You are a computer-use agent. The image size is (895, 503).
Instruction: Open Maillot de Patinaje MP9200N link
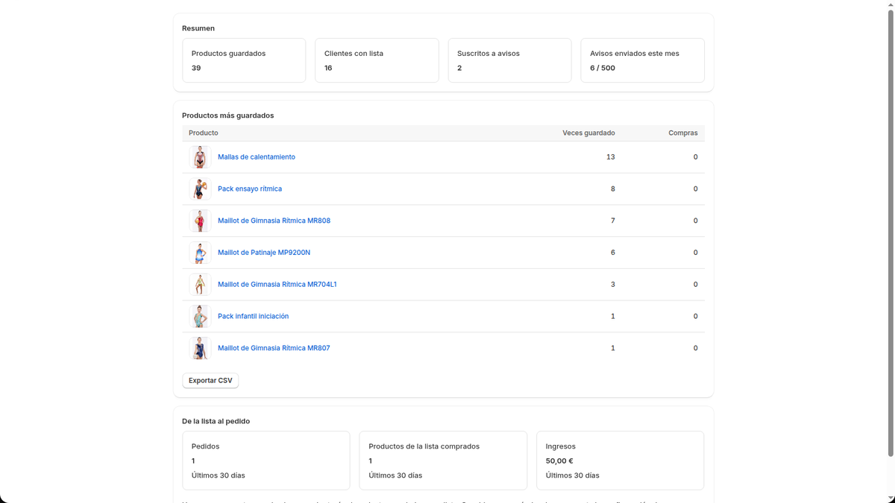coord(264,253)
